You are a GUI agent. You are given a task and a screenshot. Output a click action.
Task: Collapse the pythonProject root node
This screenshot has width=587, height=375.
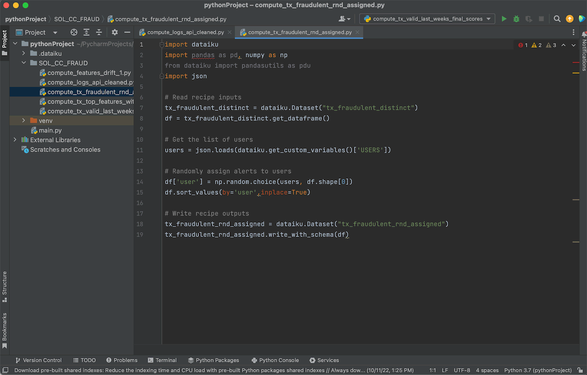(x=15, y=44)
